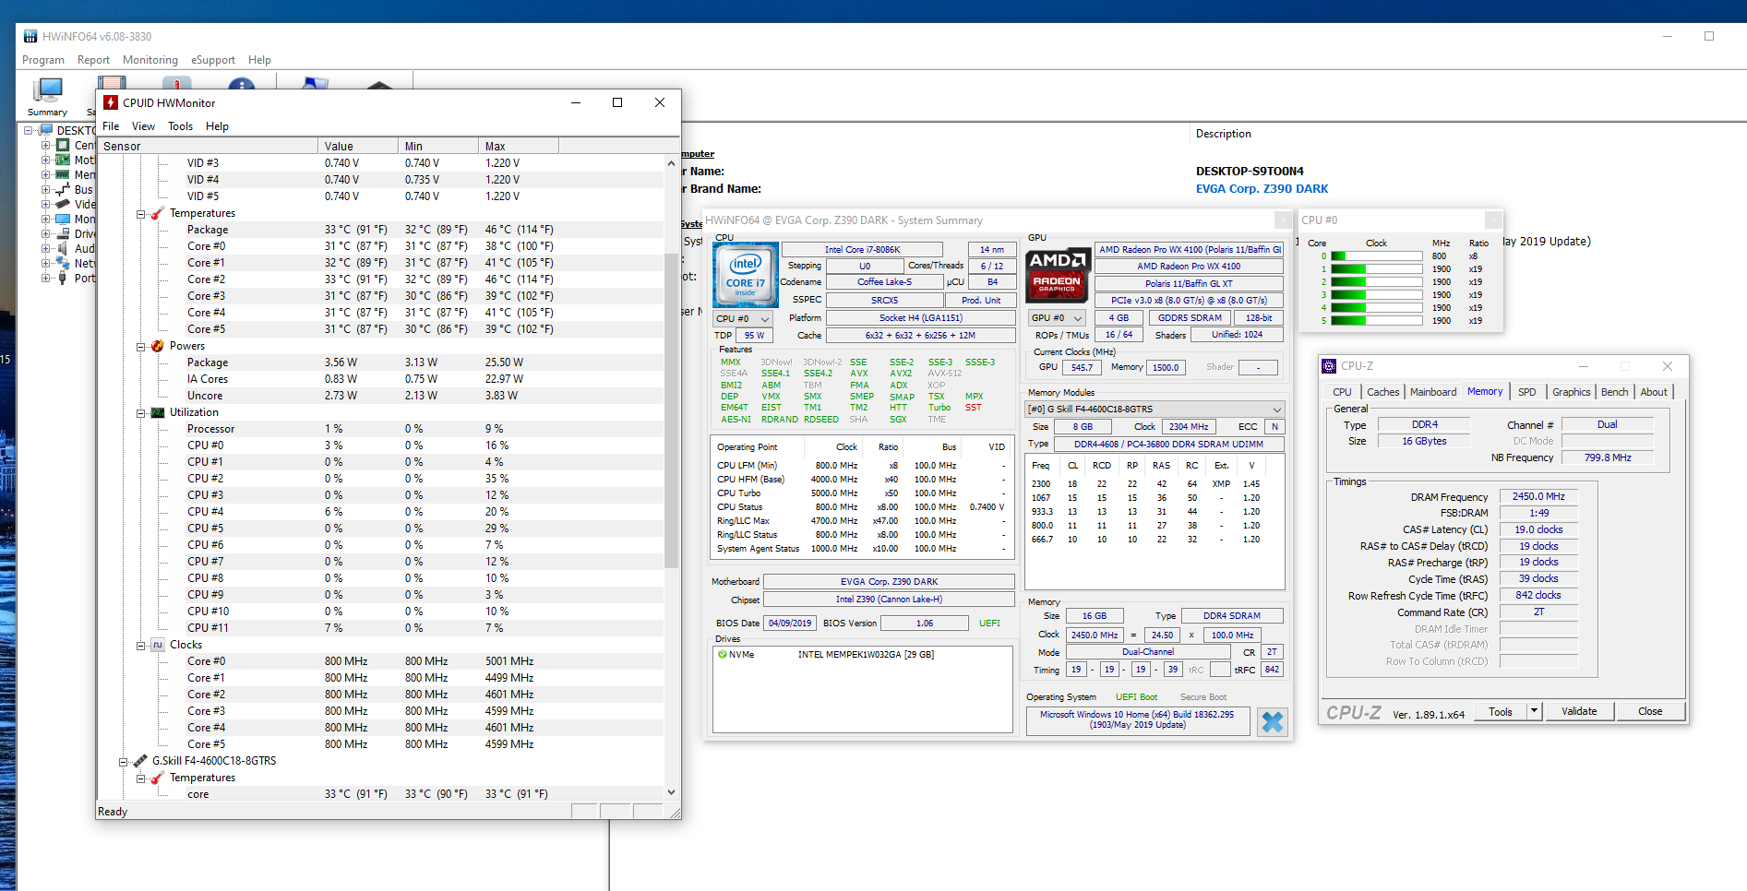Click the Max column header in HWMonitor

pos(519,146)
